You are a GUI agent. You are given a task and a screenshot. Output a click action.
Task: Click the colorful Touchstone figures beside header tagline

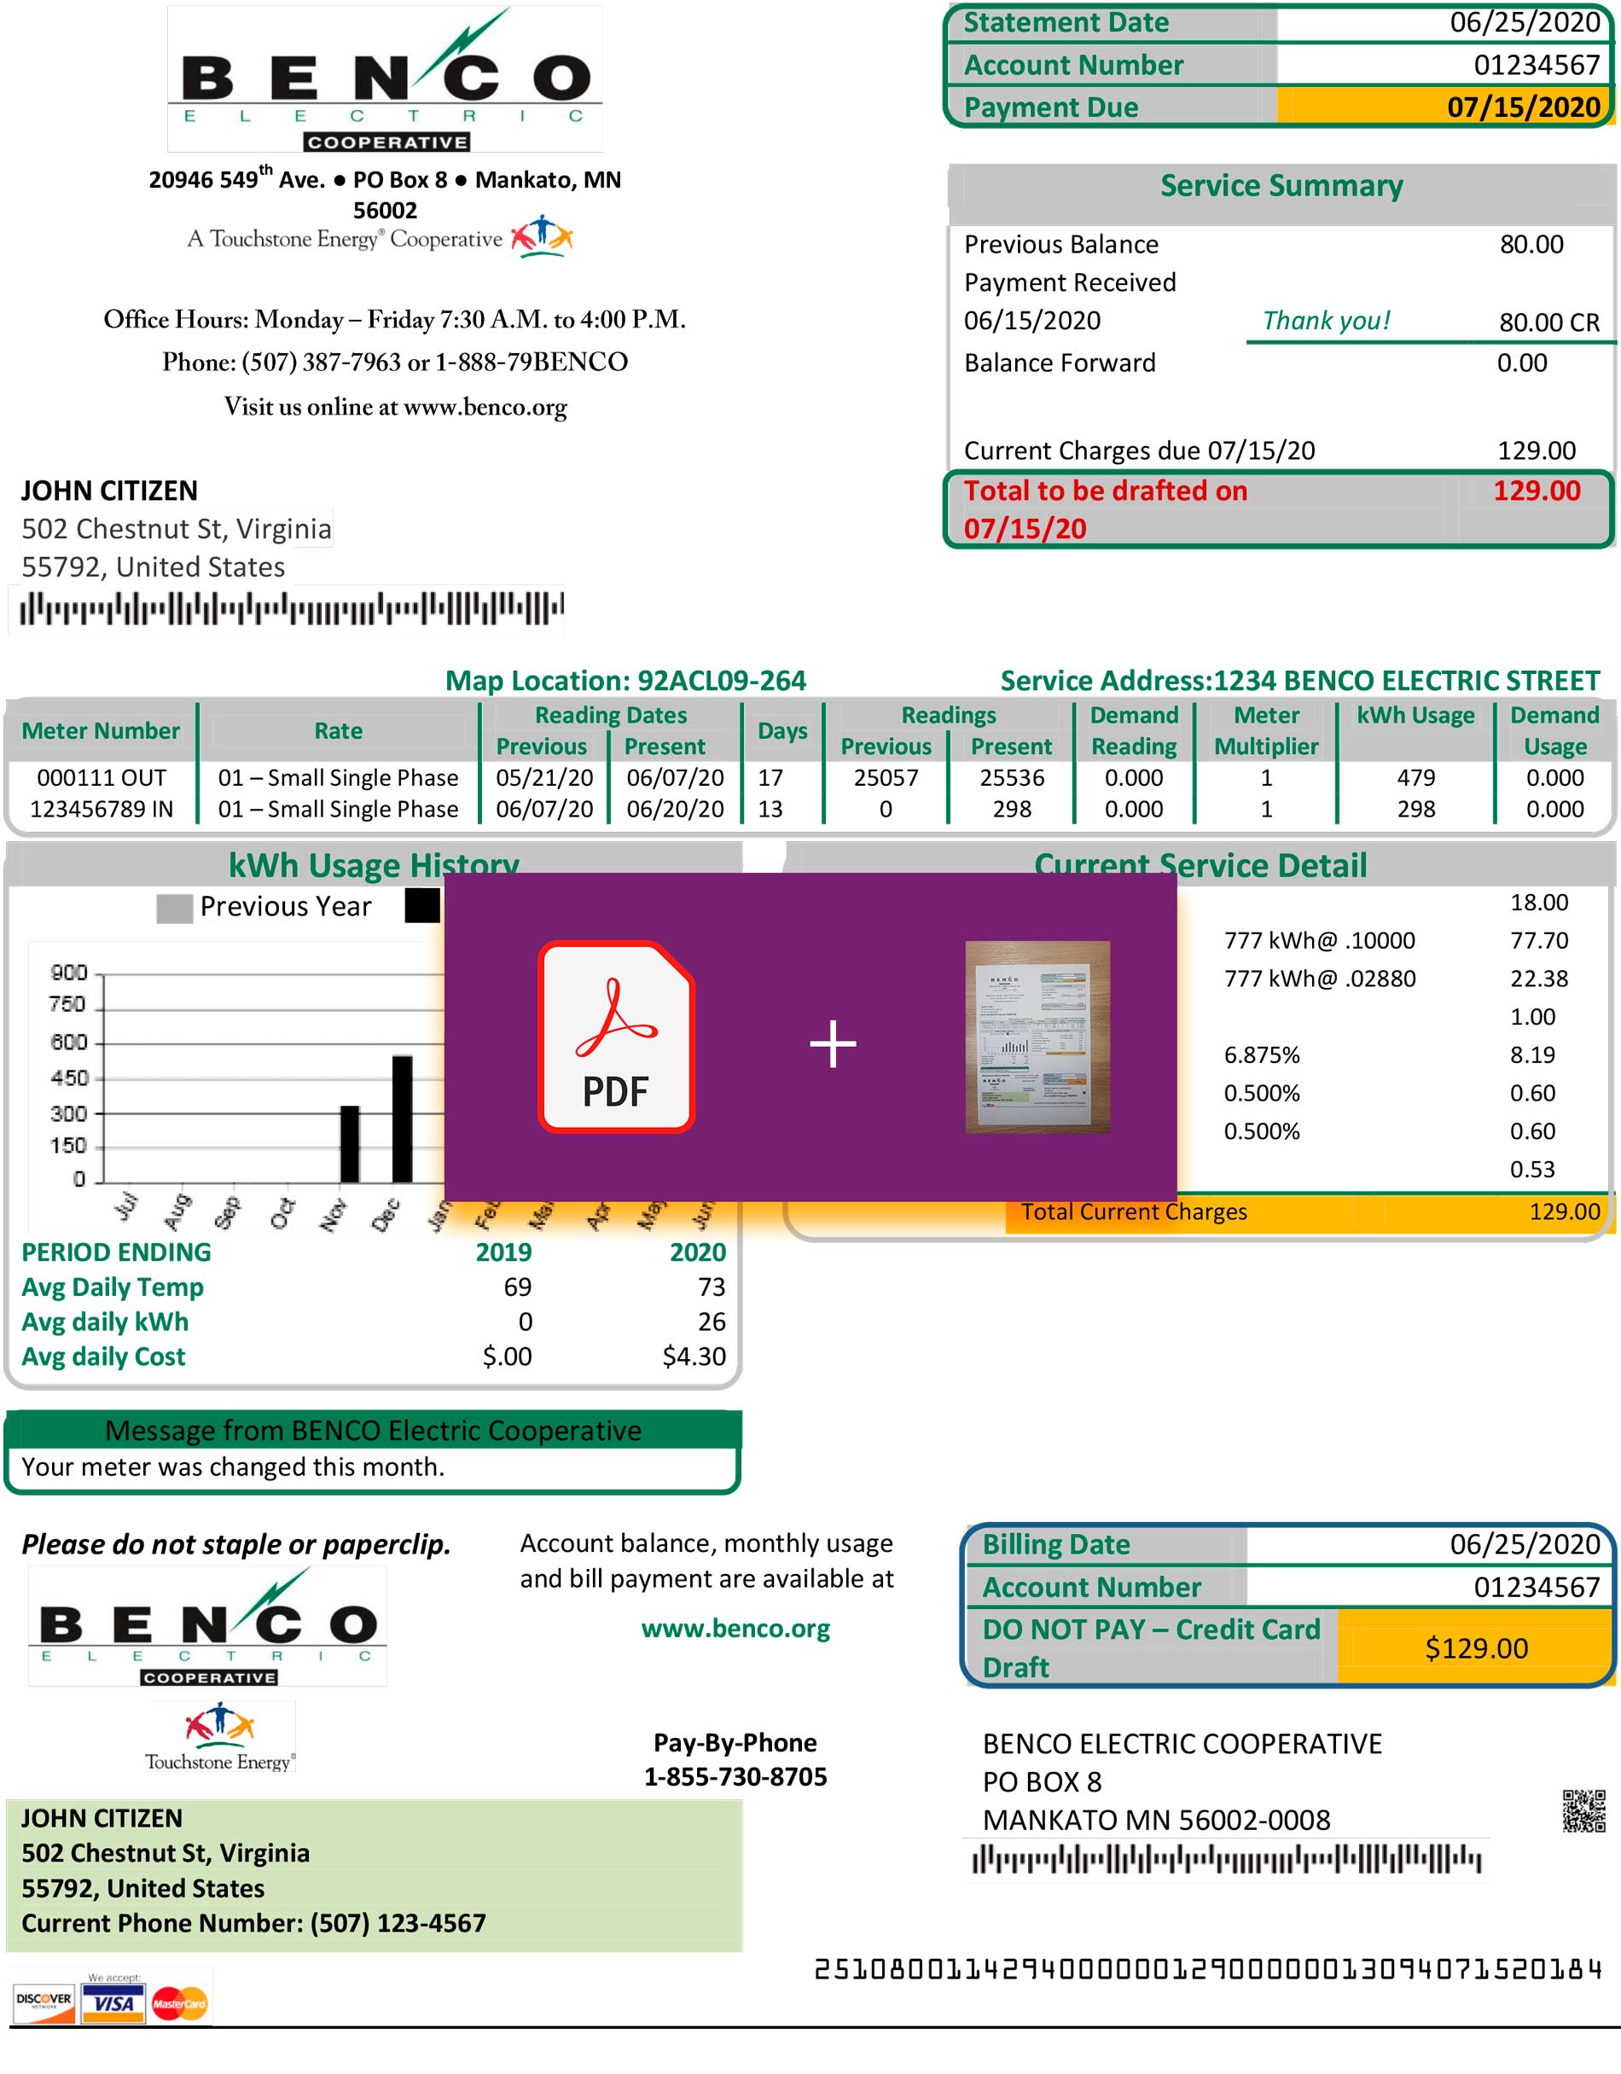tap(541, 236)
